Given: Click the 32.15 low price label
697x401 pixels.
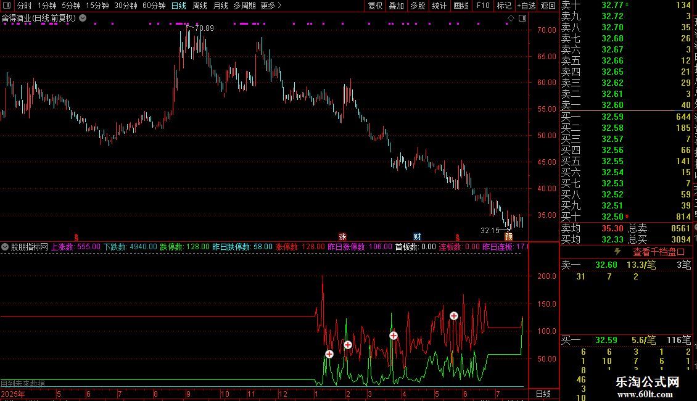Looking at the screenshot, I should click(490, 231).
